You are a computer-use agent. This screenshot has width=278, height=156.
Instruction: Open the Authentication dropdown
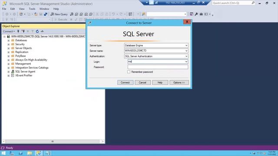pos(186,56)
